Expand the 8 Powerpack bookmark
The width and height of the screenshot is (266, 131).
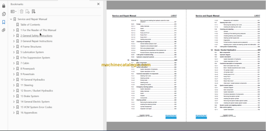coord(14,69)
